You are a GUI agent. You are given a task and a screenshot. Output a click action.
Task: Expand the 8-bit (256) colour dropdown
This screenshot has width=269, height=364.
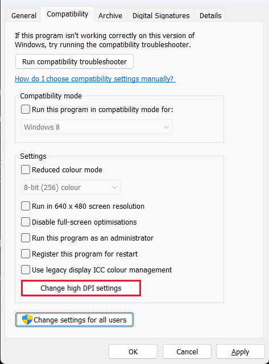pos(71,187)
